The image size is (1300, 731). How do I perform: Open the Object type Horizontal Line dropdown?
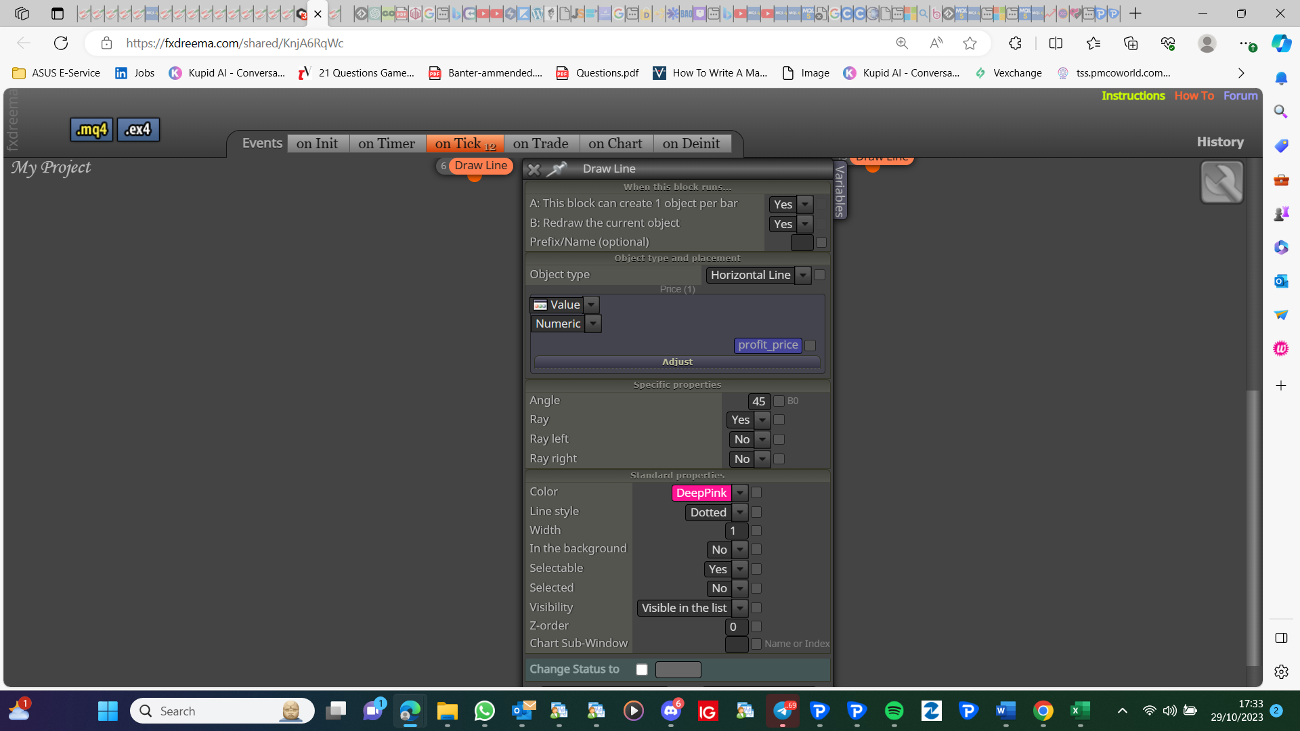click(803, 275)
